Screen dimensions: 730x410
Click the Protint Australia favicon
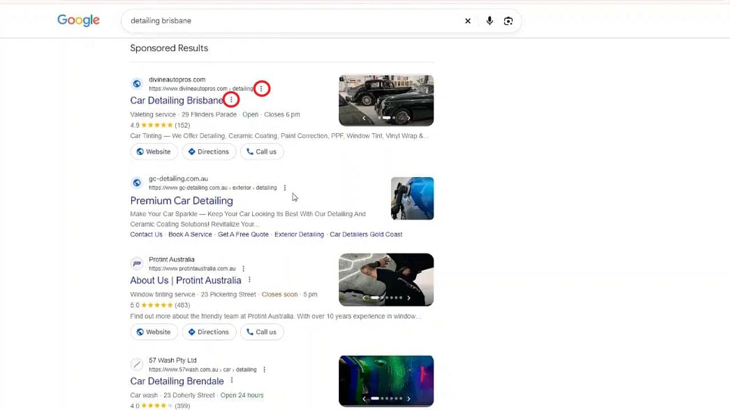(137, 264)
